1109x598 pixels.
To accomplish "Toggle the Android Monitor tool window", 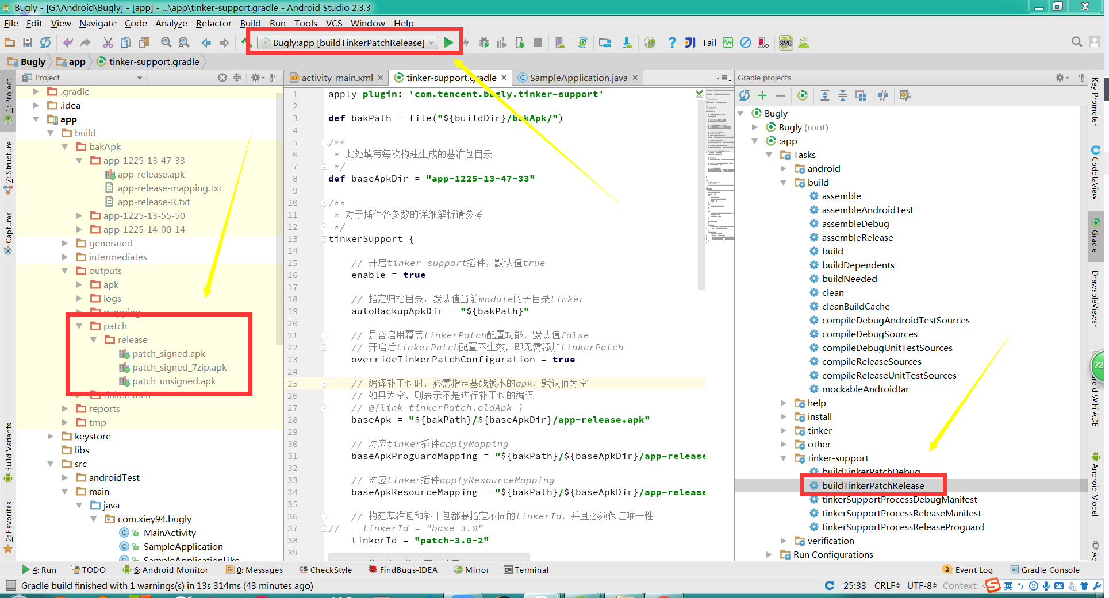I will click(166, 570).
